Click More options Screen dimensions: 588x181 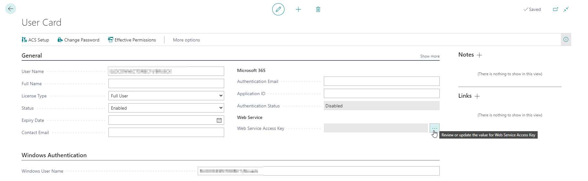(x=186, y=40)
